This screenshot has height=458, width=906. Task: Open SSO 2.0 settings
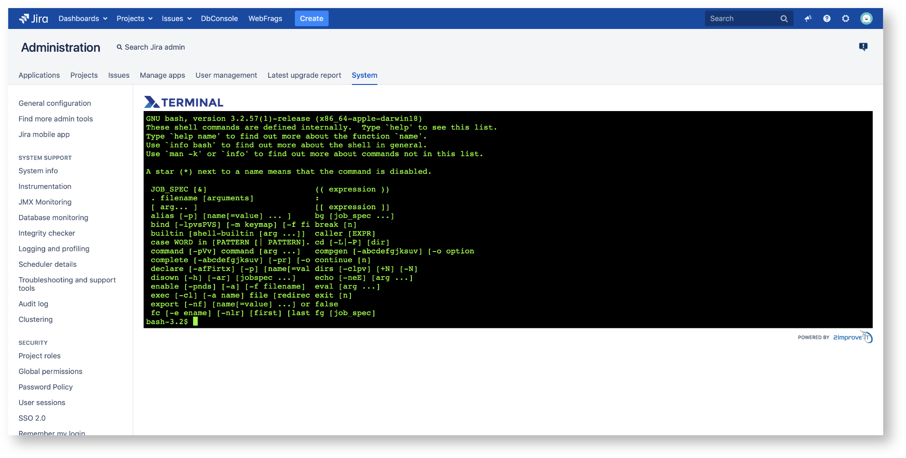32,418
